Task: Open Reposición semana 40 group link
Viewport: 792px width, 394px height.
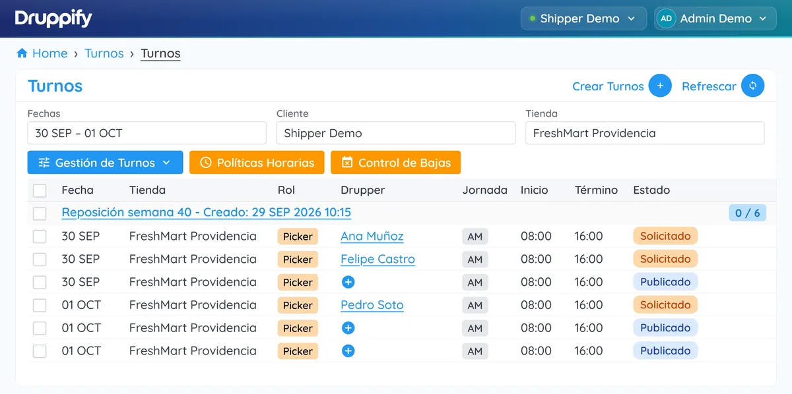Action: (207, 213)
